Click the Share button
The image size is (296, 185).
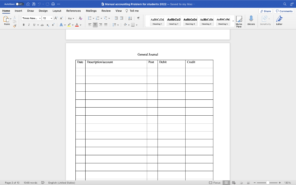[x=265, y=11]
